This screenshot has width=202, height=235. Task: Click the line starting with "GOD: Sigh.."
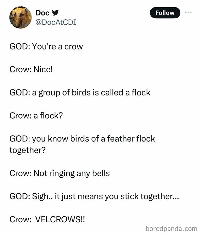[x=94, y=197]
